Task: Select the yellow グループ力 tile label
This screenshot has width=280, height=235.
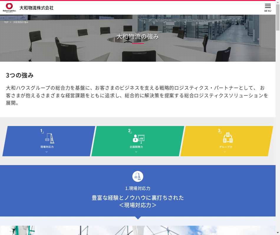Action: click(226, 147)
